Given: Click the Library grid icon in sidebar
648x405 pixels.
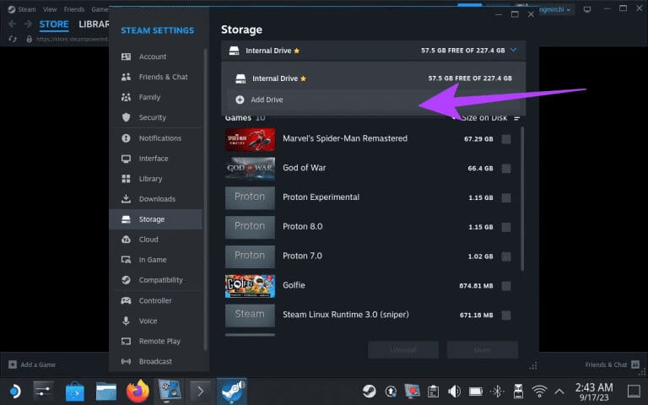Looking at the screenshot, I should point(126,179).
